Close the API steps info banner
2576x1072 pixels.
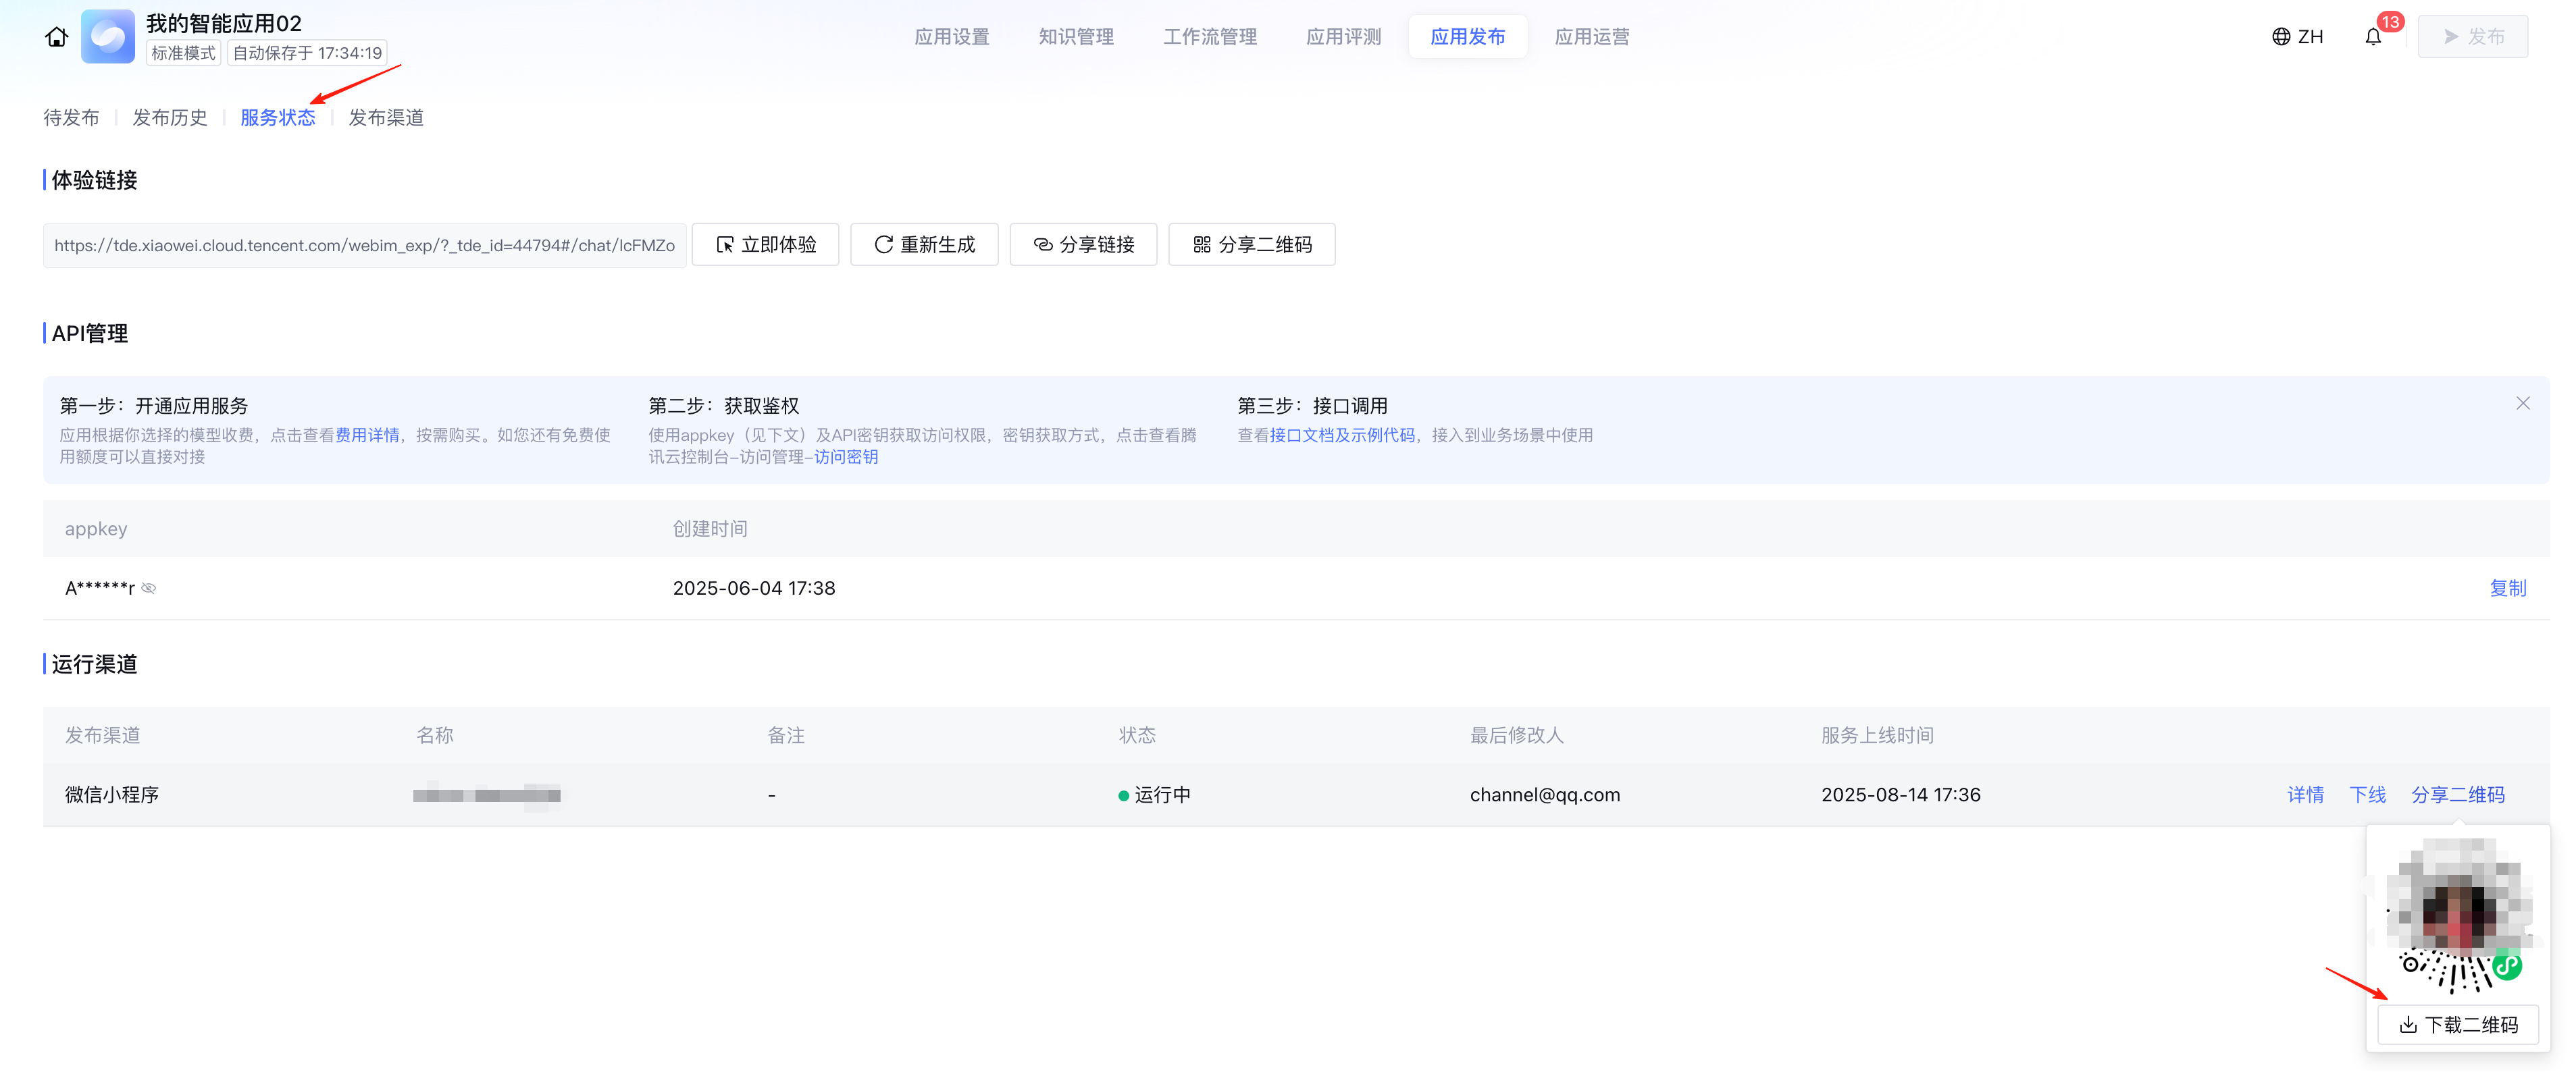[x=2522, y=404]
